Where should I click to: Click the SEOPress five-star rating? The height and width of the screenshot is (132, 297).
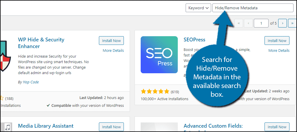pos(155,92)
